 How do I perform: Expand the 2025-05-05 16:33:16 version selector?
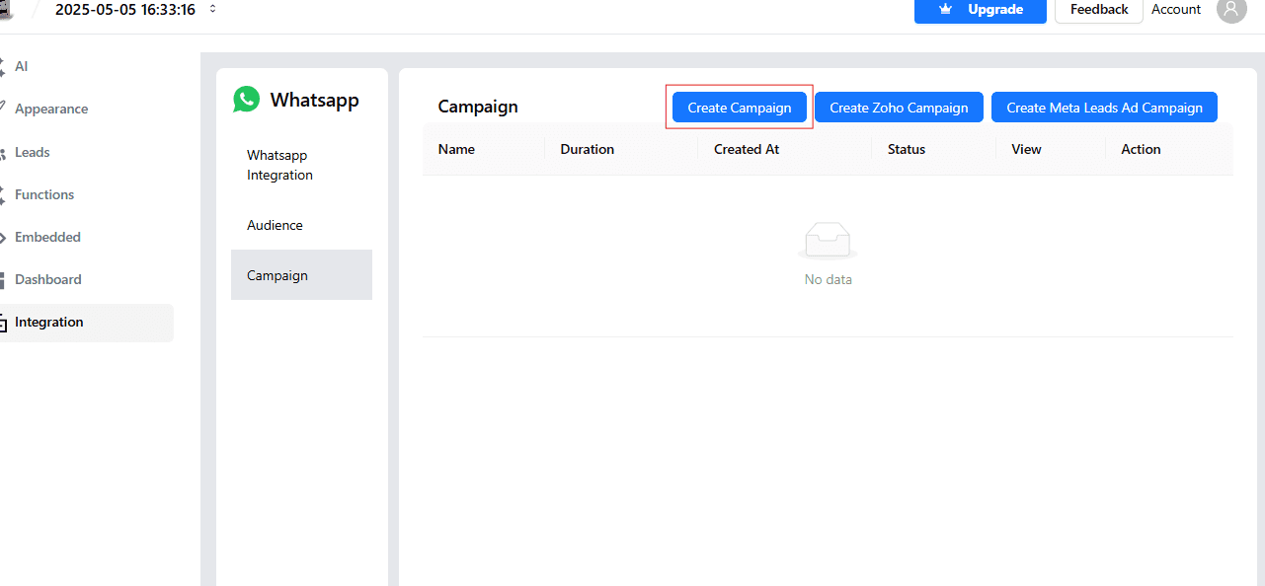pos(213,10)
